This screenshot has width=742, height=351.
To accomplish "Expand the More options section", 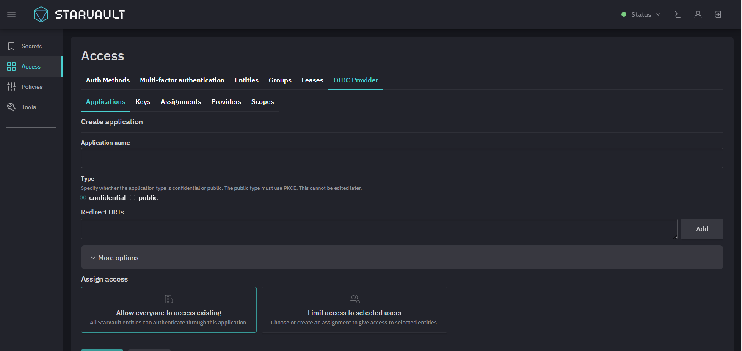I will 402,258.
